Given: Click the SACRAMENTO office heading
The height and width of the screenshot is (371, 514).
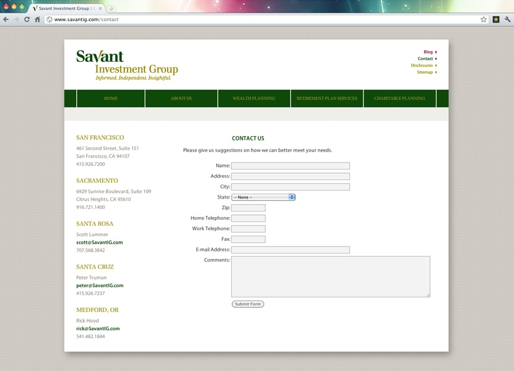Looking at the screenshot, I should click(x=97, y=181).
